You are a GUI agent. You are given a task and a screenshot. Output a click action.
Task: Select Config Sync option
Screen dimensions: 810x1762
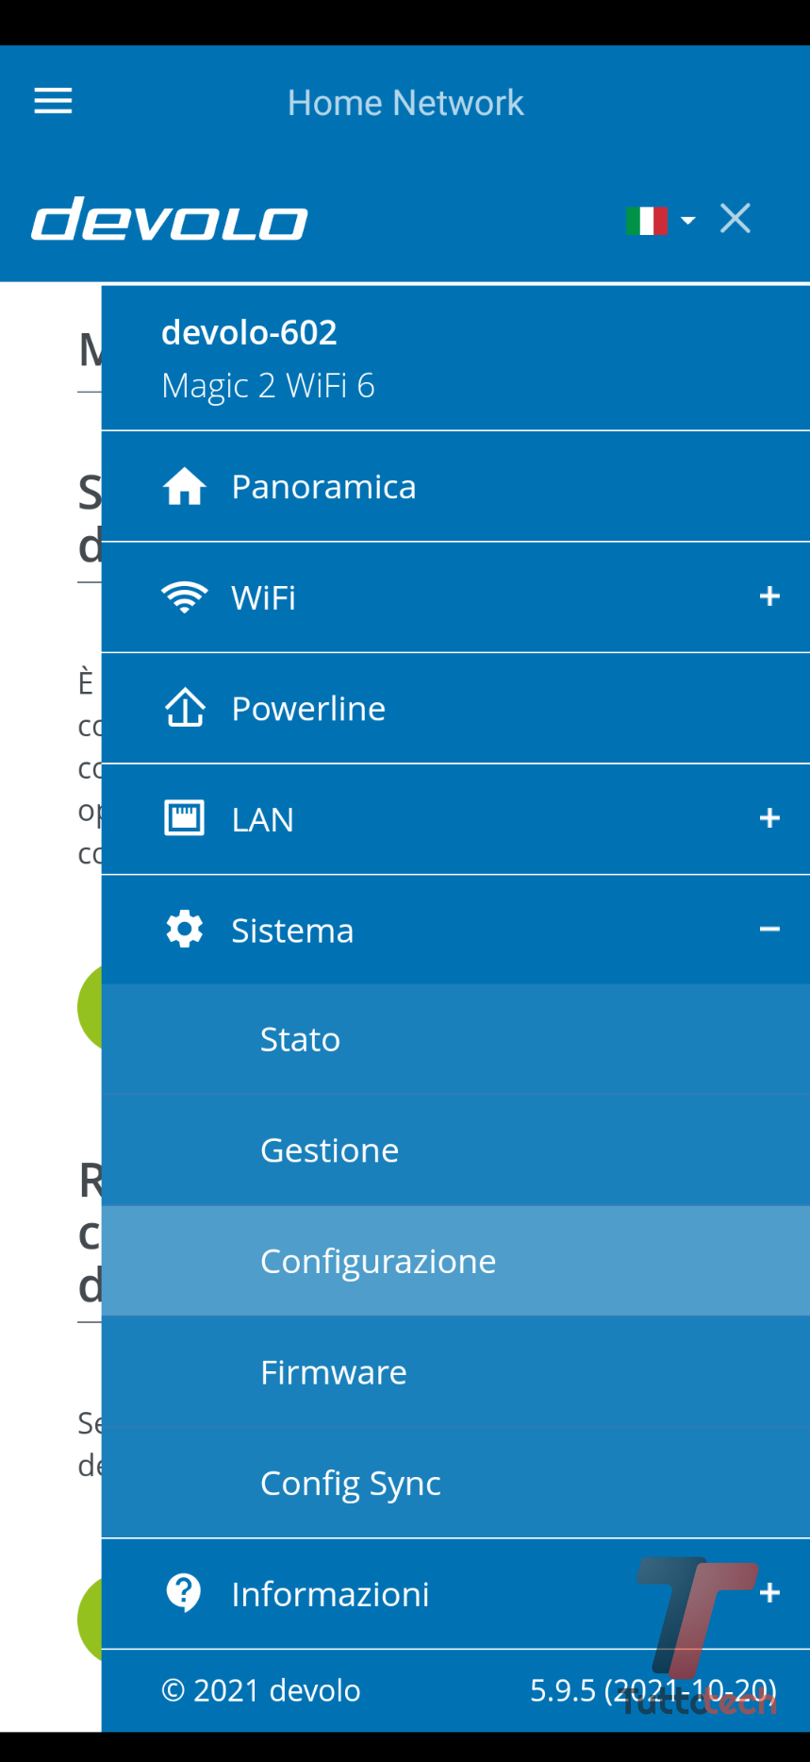pos(350,1484)
